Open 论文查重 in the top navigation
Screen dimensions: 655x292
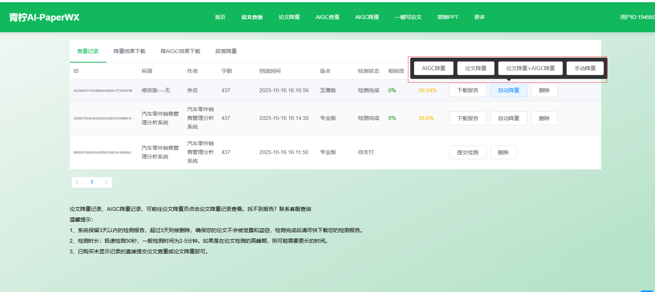(x=252, y=17)
